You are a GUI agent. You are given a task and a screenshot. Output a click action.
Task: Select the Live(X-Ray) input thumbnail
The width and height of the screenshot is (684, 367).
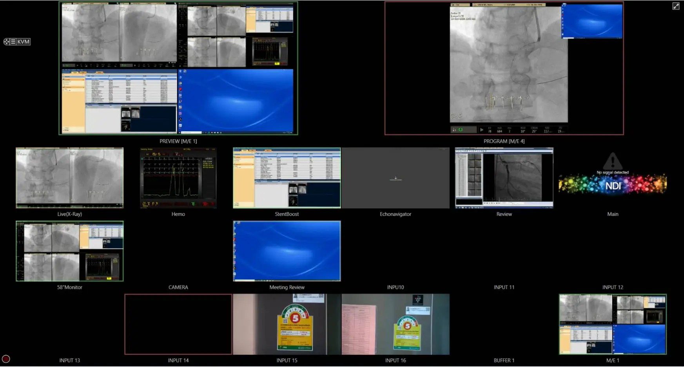click(x=70, y=178)
